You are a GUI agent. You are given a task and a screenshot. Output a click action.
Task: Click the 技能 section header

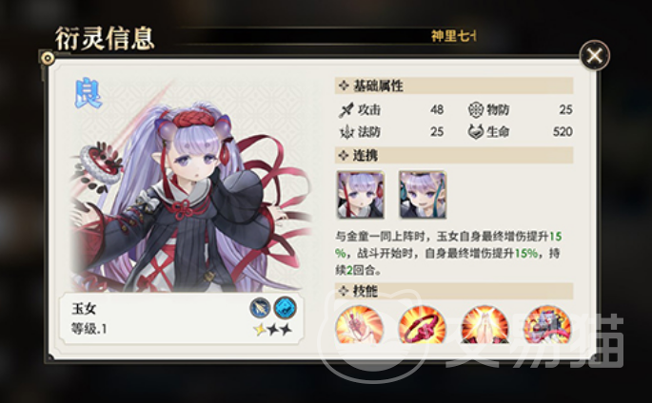click(454, 291)
